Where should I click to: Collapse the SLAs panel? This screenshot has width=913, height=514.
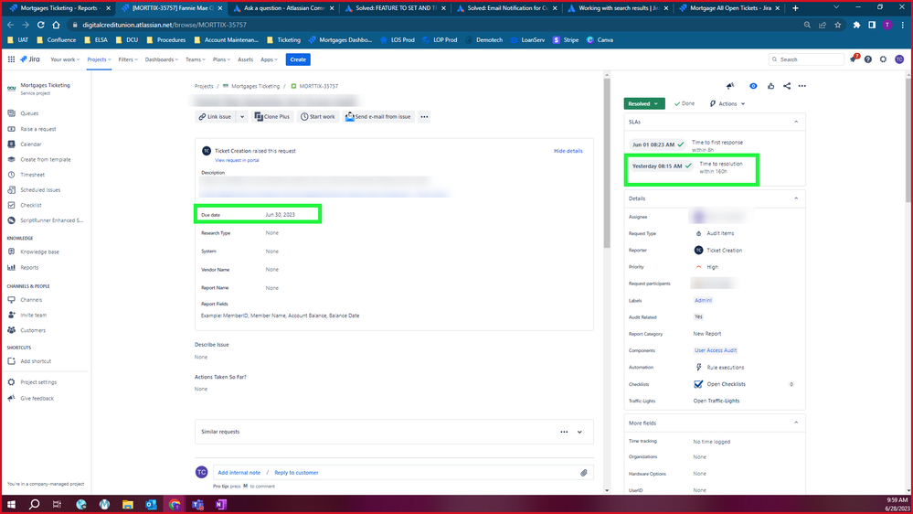click(x=796, y=122)
